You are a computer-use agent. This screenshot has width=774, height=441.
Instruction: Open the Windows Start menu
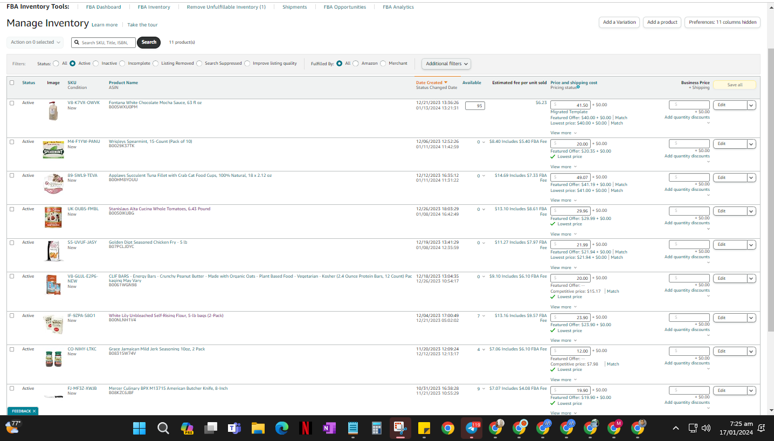click(139, 429)
